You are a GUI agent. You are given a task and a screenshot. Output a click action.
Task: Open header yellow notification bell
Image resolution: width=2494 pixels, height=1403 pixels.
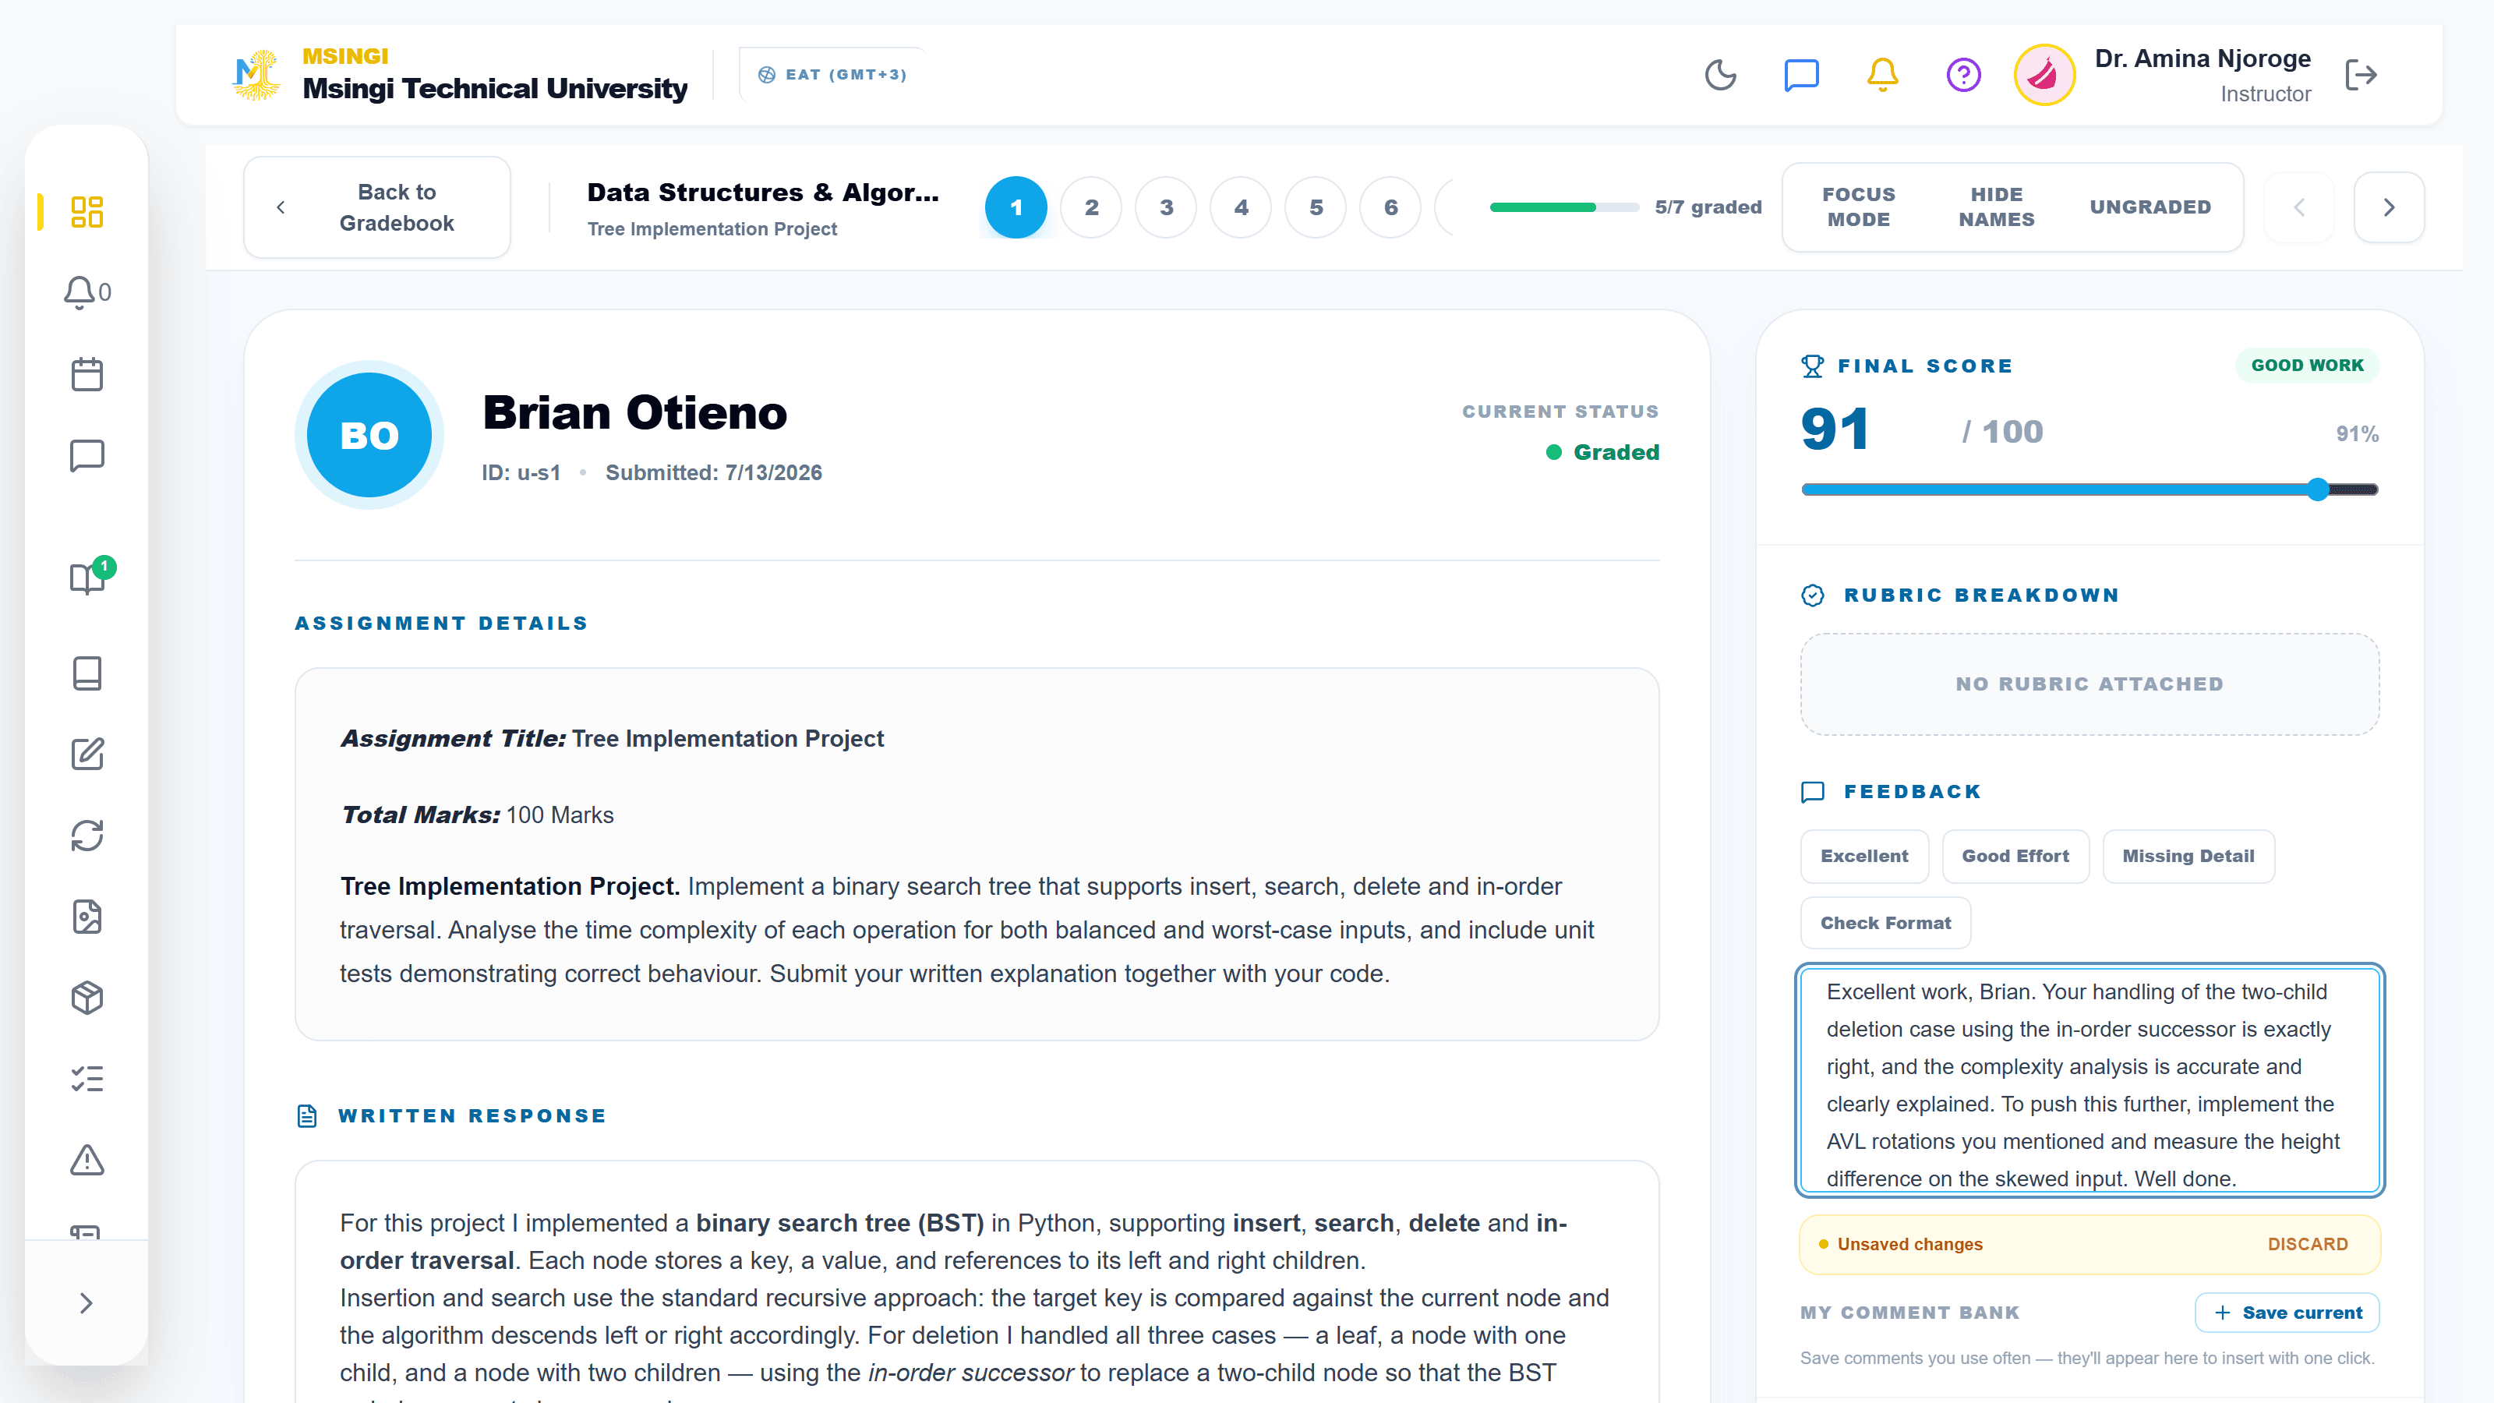[x=1882, y=75]
